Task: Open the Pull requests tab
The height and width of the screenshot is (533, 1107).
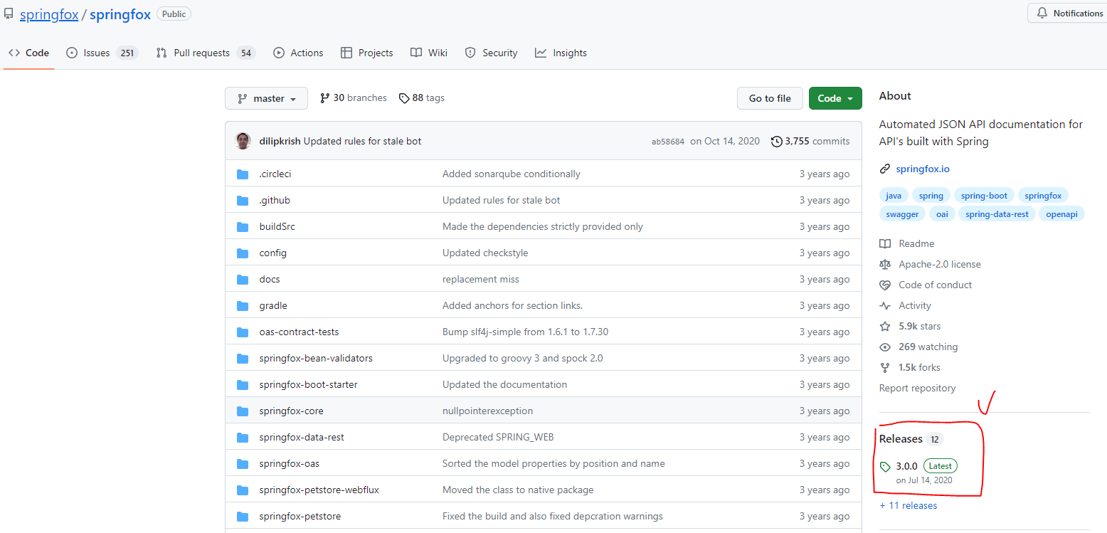Action: [205, 53]
